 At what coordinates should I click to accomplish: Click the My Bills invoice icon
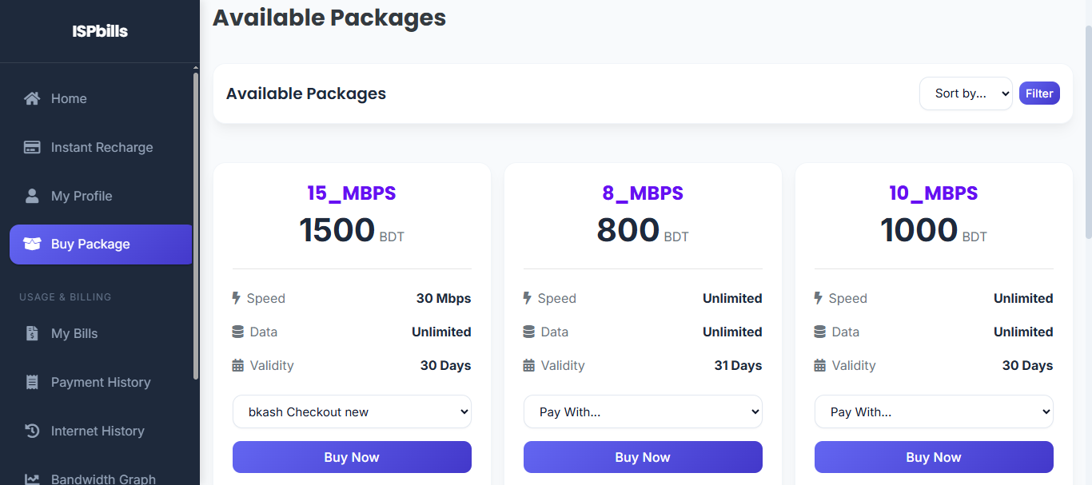(31, 333)
